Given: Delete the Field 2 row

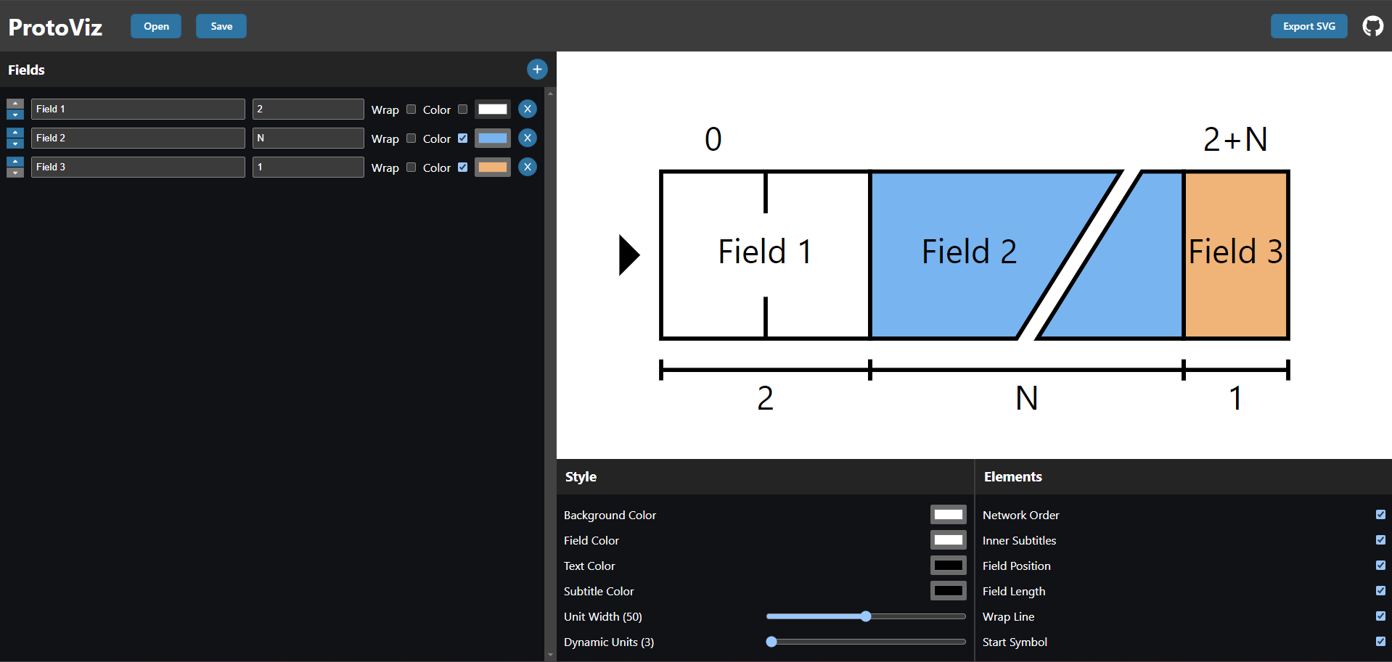Looking at the screenshot, I should tap(528, 138).
